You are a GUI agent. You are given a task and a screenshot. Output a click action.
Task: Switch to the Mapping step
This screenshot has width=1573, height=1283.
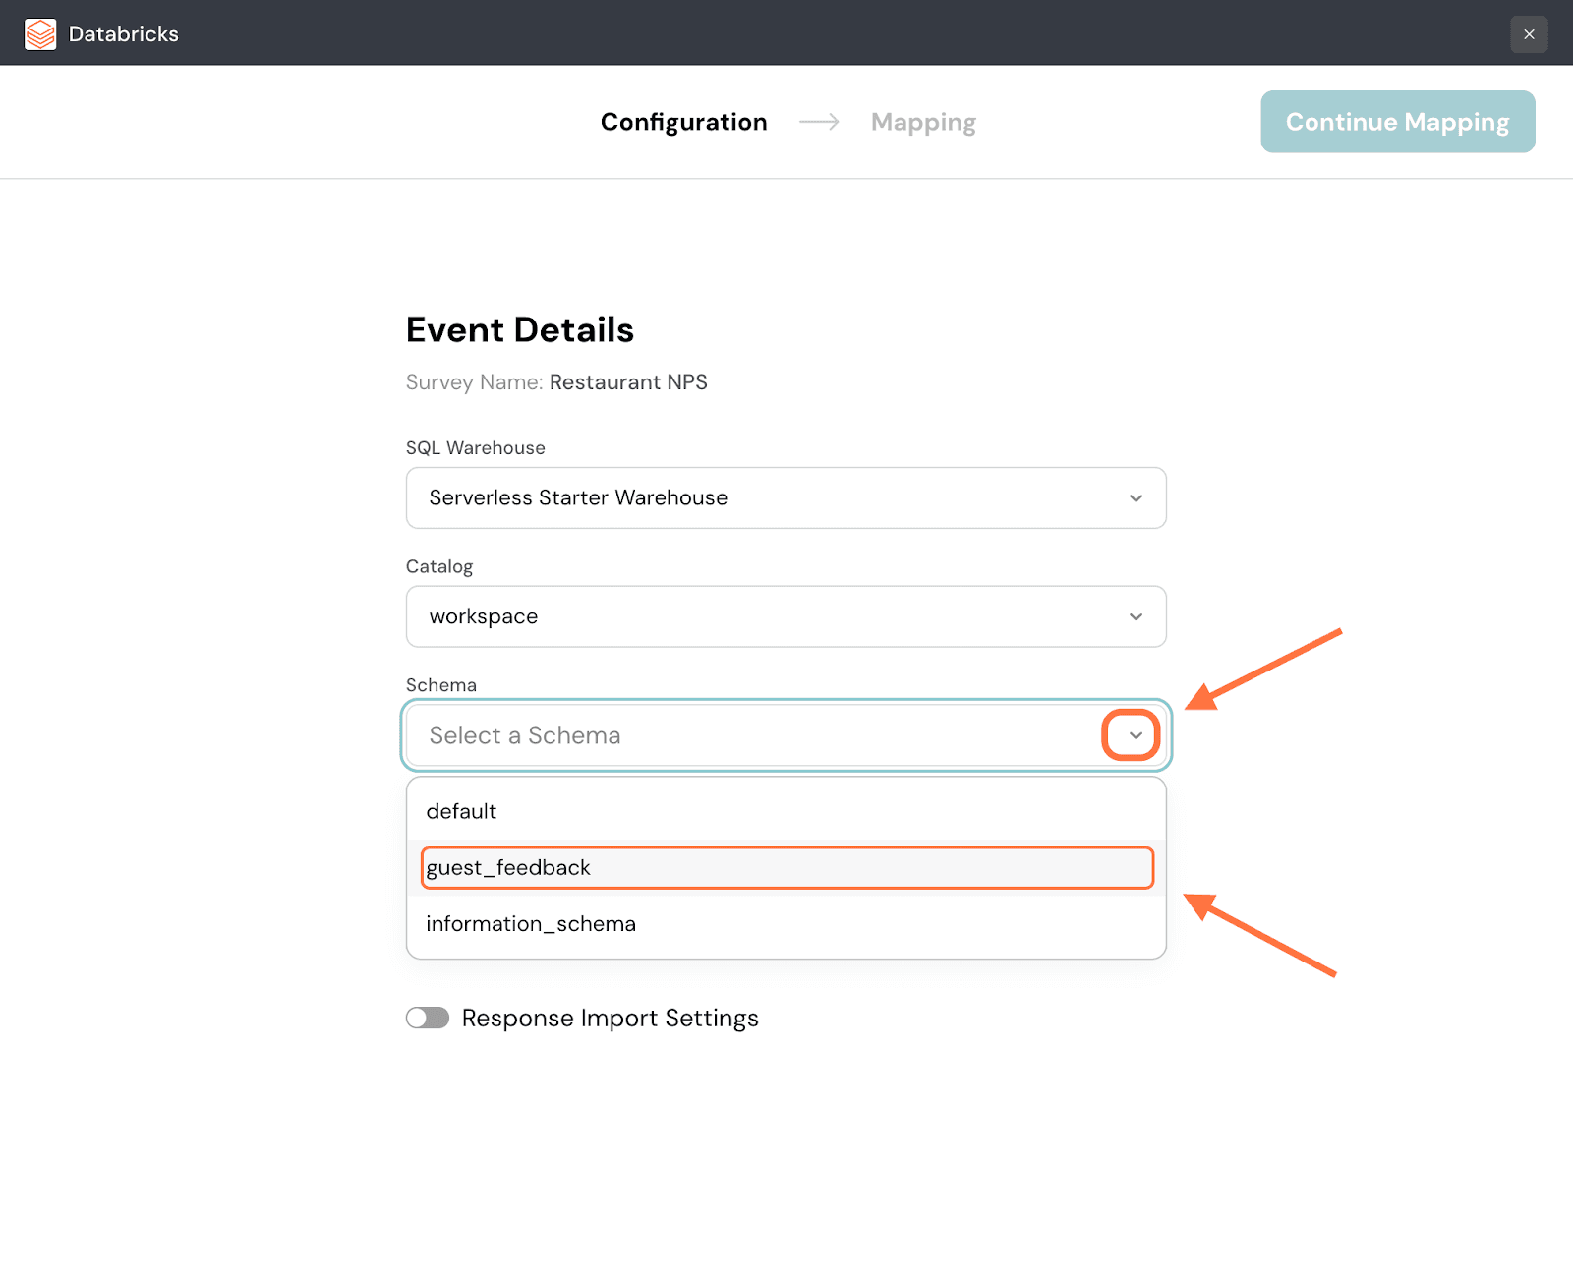(923, 122)
